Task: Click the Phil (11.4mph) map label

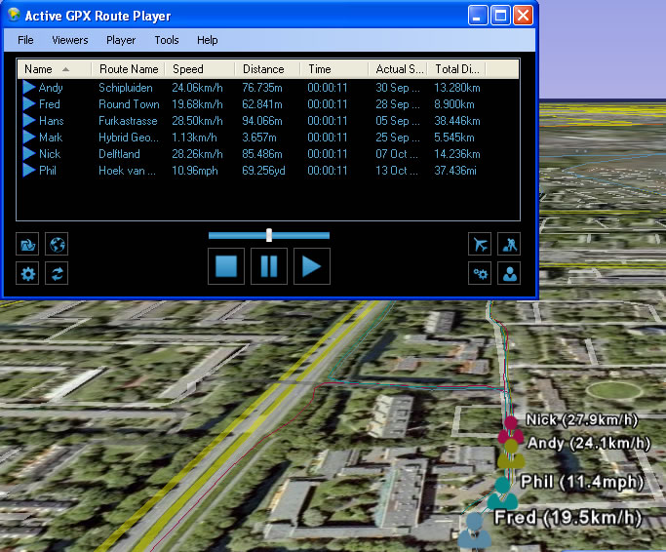Action: coord(582,482)
